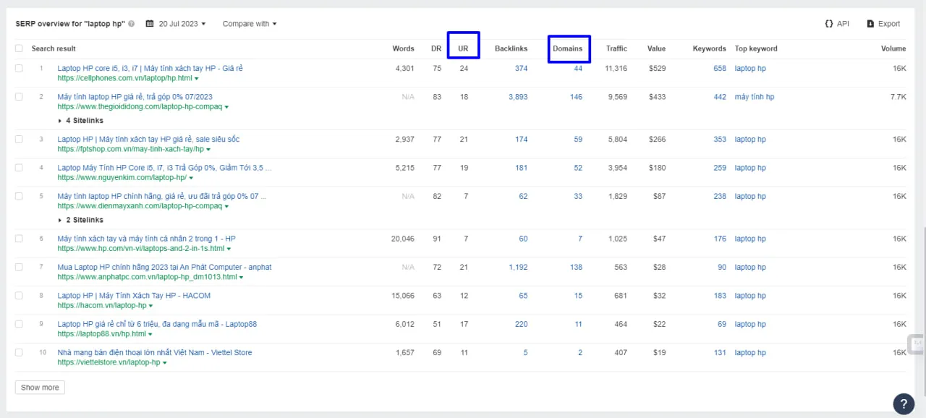This screenshot has width=926, height=418.
Task: Click the help icon beside the SERP overview title
Action: (132, 24)
